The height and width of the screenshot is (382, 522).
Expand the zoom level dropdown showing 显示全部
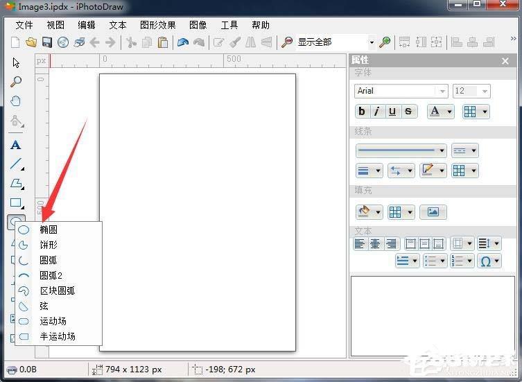372,42
